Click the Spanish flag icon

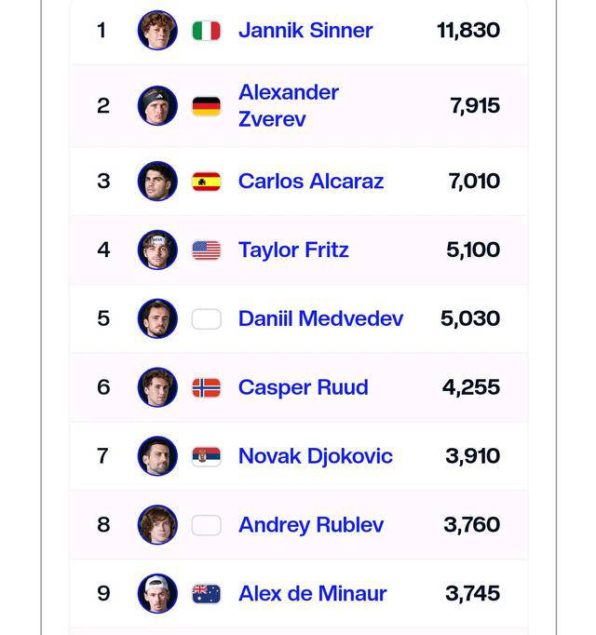click(x=207, y=182)
